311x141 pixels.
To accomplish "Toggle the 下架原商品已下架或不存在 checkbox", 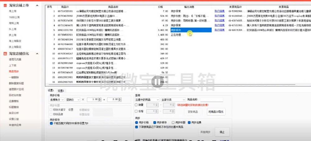I will (x=137, y=127).
